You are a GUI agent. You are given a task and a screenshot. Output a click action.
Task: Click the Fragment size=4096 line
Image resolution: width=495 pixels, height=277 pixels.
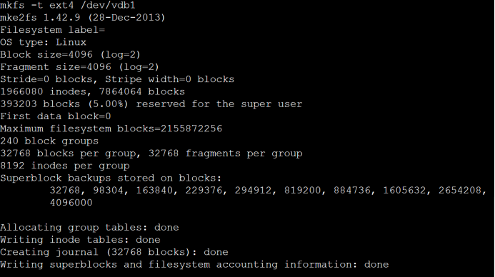point(79,67)
